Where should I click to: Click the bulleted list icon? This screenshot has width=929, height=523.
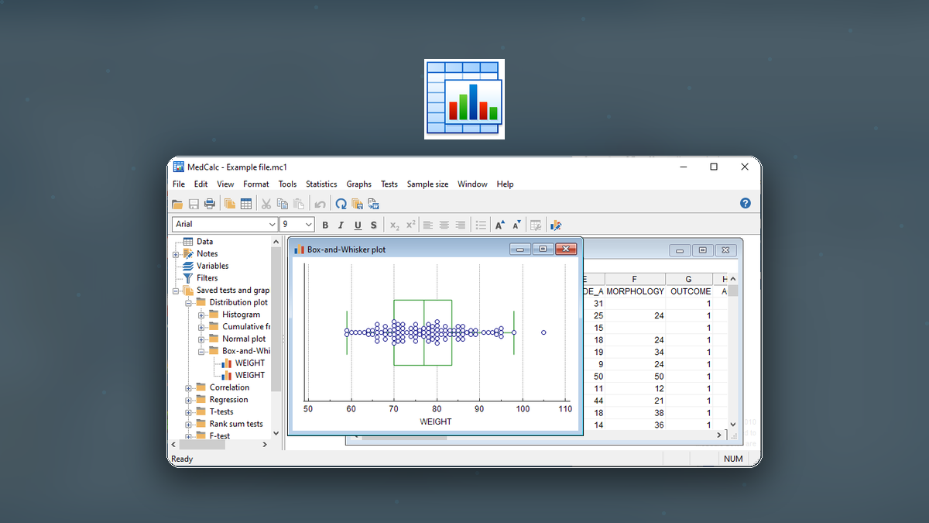pyautogui.click(x=481, y=225)
